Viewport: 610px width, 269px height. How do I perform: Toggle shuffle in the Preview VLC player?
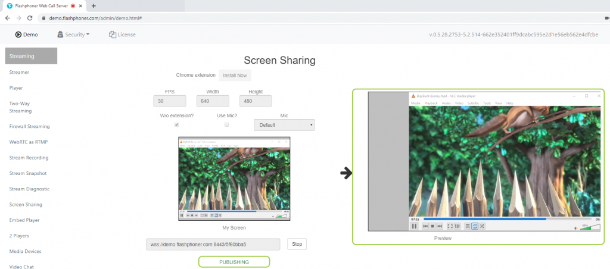[x=483, y=226]
